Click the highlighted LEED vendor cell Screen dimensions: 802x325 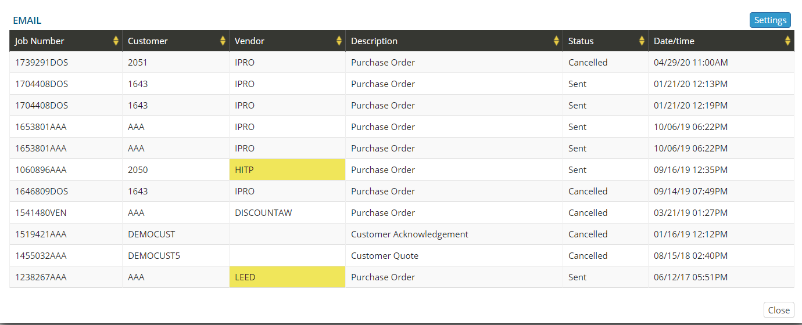click(287, 277)
